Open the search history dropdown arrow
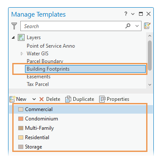Screen dimensions: 161x160 [137, 26]
